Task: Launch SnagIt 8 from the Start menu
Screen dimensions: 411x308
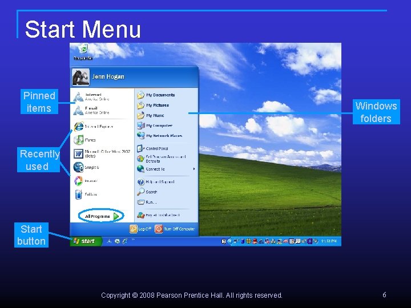Action: (102, 167)
